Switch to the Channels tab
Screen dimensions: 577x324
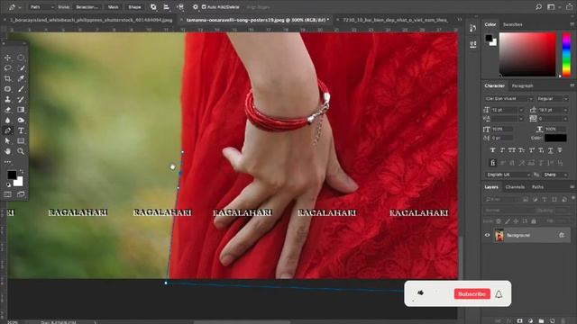tap(515, 187)
